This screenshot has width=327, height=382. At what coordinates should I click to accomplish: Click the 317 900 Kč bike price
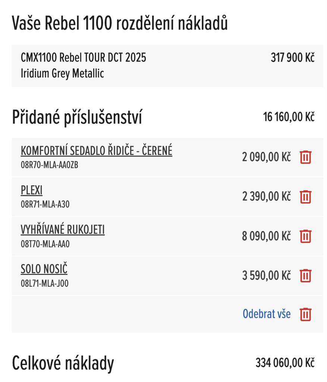tap(292, 58)
